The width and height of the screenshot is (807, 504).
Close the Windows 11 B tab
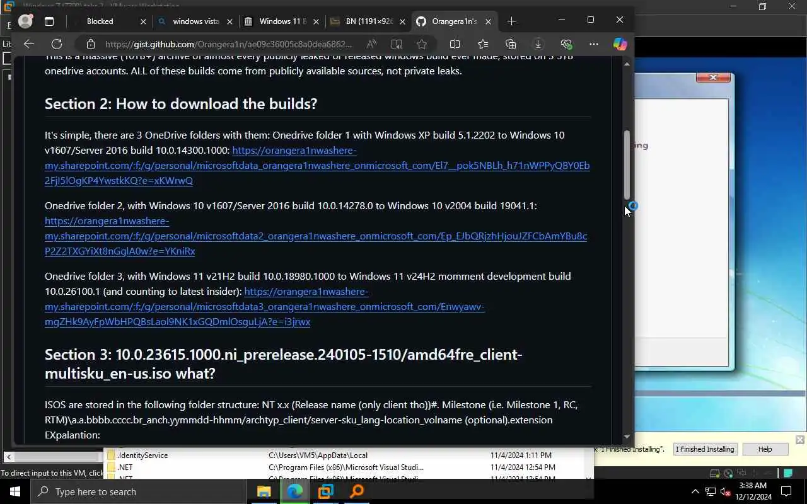(x=316, y=21)
